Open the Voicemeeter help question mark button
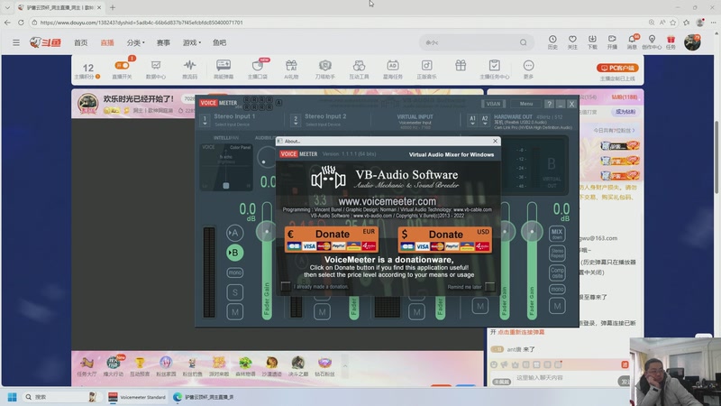The height and width of the screenshot is (406, 721). click(x=549, y=104)
